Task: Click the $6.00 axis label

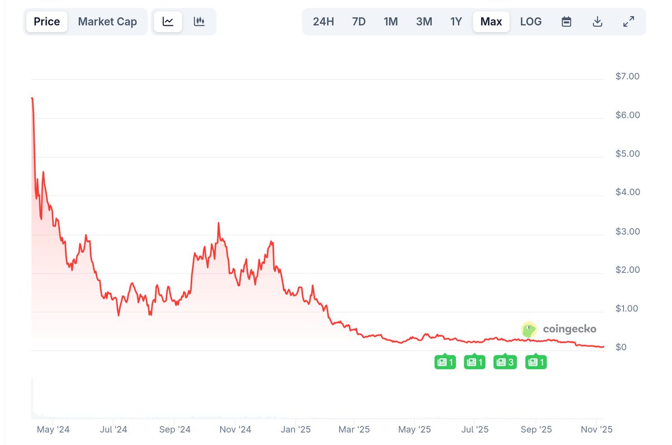Action: [x=627, y=115]
